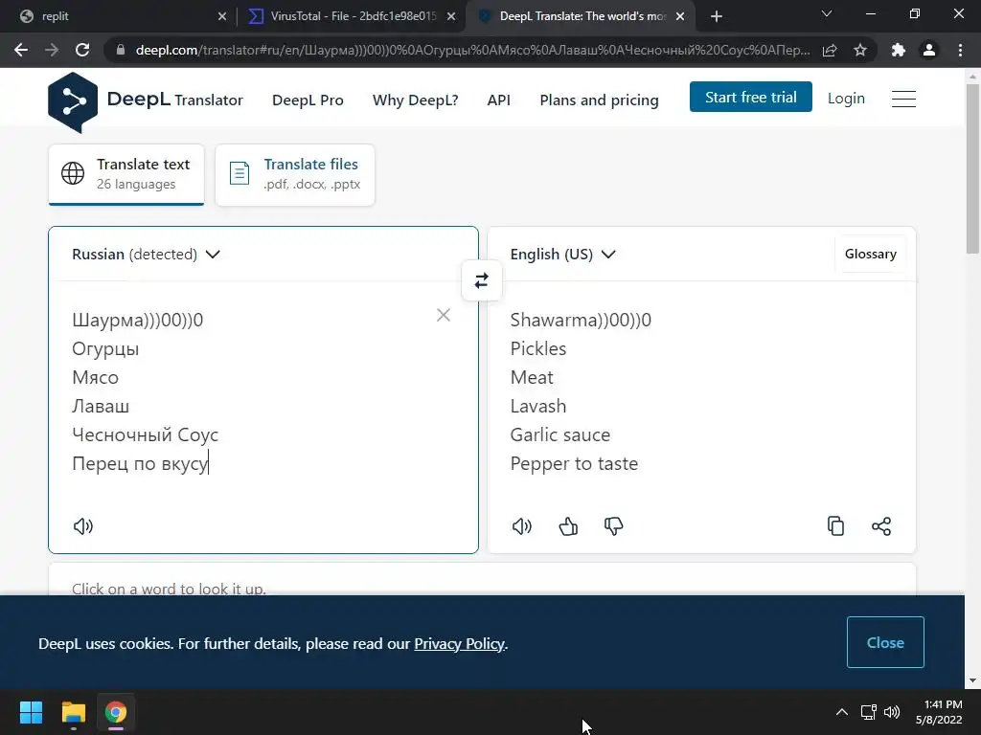Open Windows Start menu

tap(31, 712)
